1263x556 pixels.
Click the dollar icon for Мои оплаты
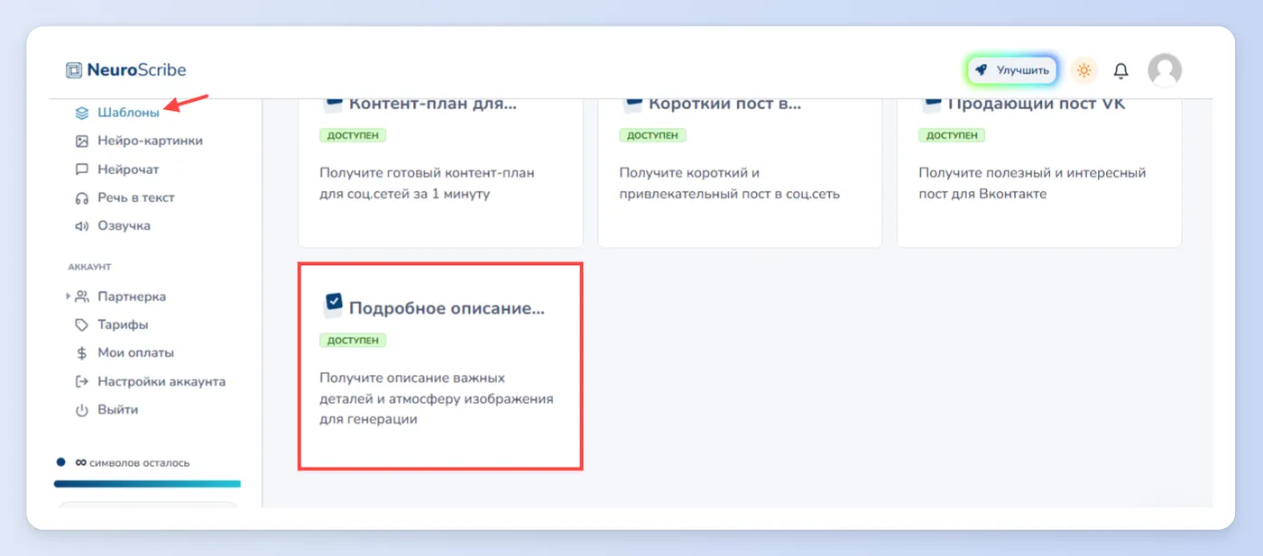(82, 353)
